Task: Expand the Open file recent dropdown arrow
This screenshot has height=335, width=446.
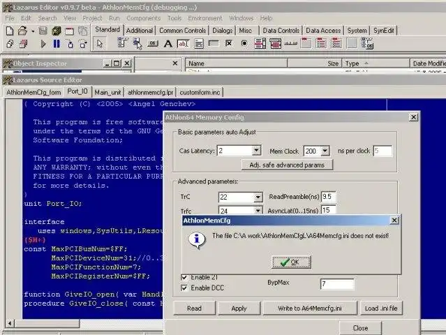Action: coord(33,31)
